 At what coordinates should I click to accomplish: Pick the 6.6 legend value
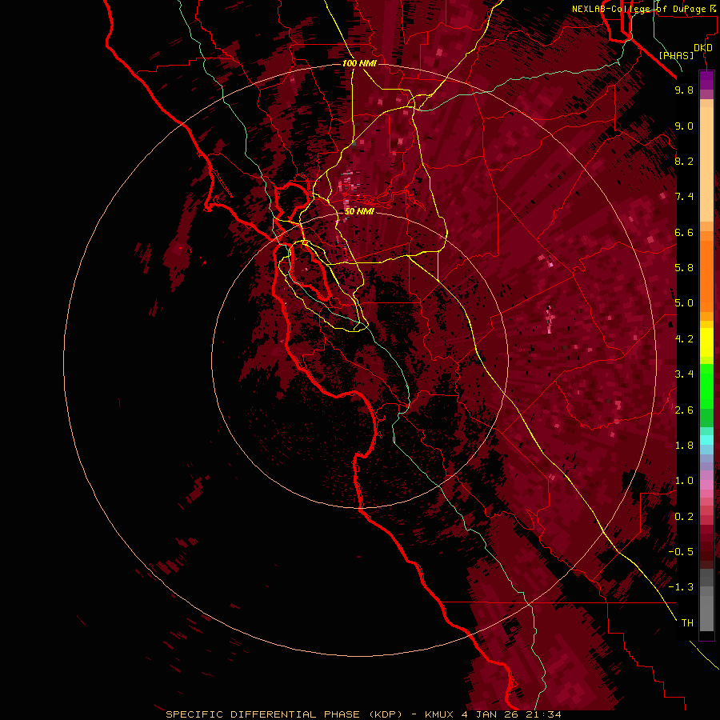pos(684,232)
